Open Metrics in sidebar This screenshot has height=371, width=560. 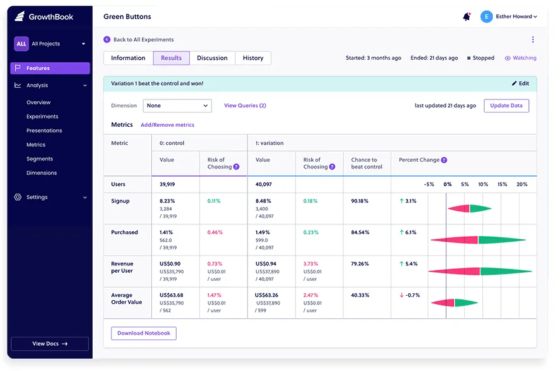35,144
